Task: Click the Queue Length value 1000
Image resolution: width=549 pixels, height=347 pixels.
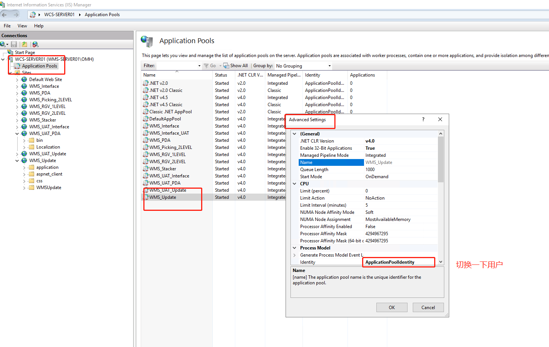Action: (x=370, y=170)
